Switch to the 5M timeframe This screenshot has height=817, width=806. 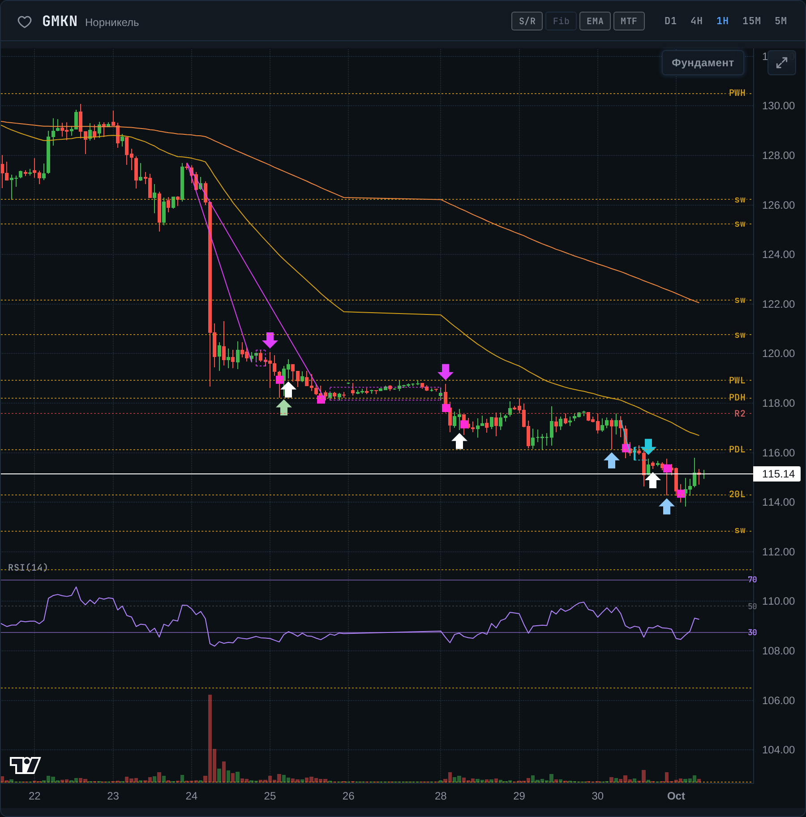tap(780, 21)
